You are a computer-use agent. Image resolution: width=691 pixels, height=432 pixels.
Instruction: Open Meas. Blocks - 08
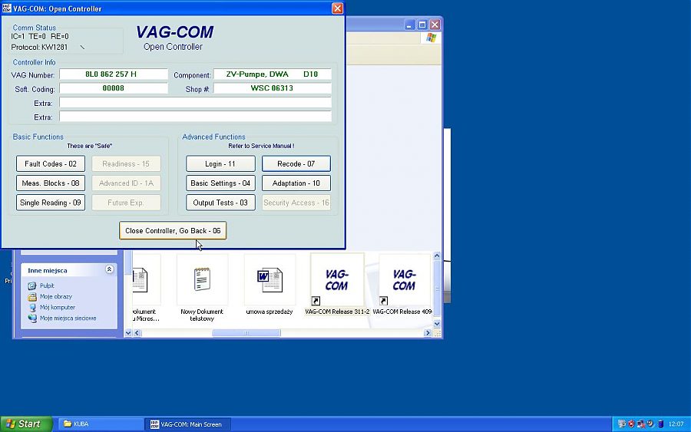(x=51, y=183)
